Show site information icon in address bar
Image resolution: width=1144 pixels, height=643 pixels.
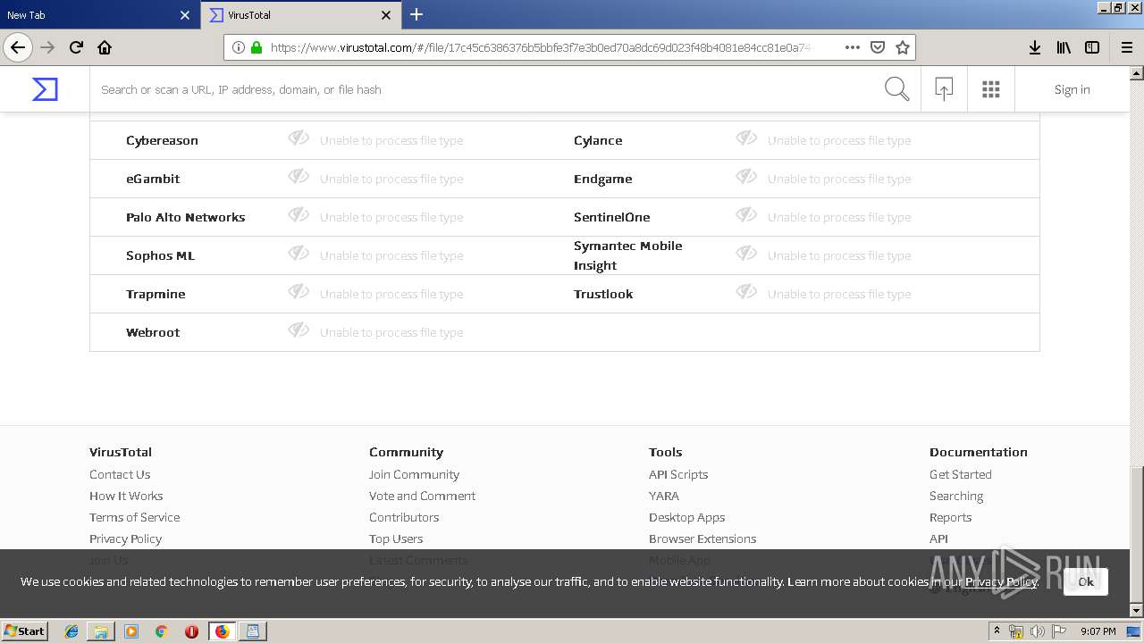click(x=239, y=47)
